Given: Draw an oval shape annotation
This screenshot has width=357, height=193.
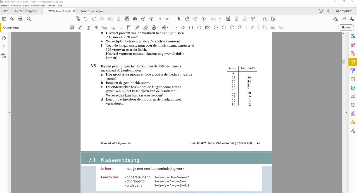Looking at the screenshot, I should (199, 27).
